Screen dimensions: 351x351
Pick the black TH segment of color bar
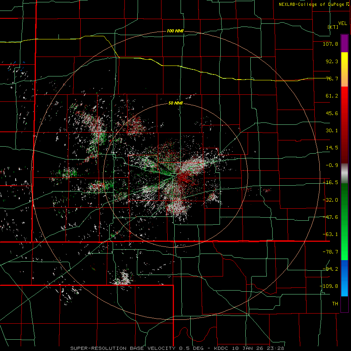(x=344, y=304)
